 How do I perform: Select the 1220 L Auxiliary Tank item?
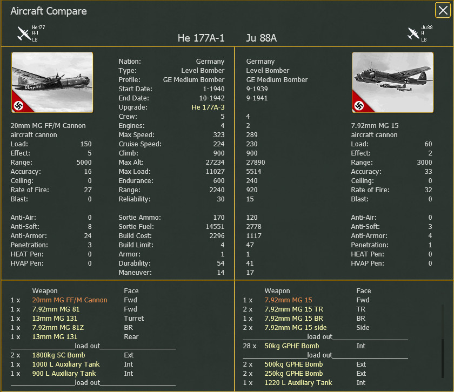point(298,383)
